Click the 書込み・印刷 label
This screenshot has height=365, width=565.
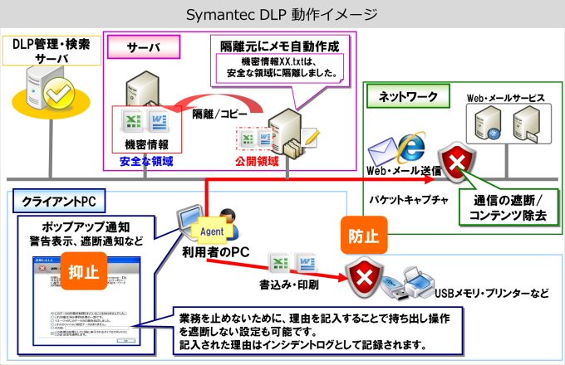tap(289, 285)
